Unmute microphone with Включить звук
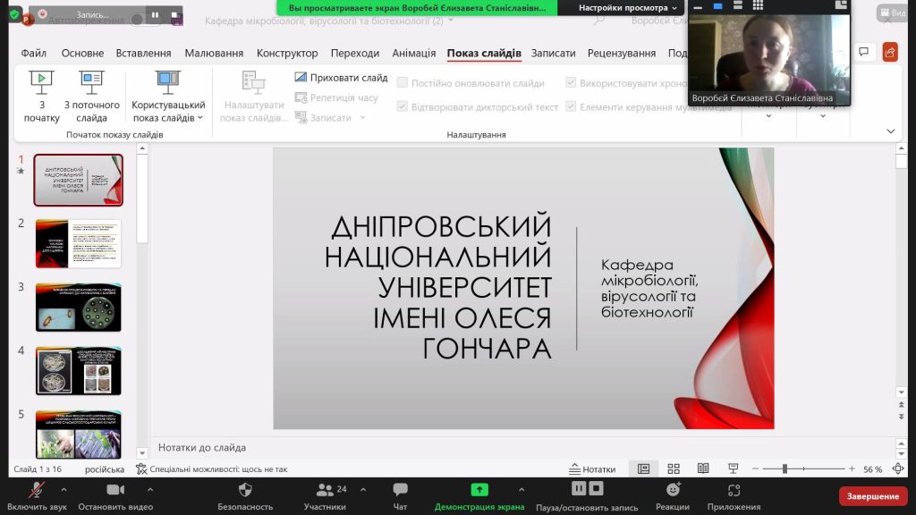 37,496
